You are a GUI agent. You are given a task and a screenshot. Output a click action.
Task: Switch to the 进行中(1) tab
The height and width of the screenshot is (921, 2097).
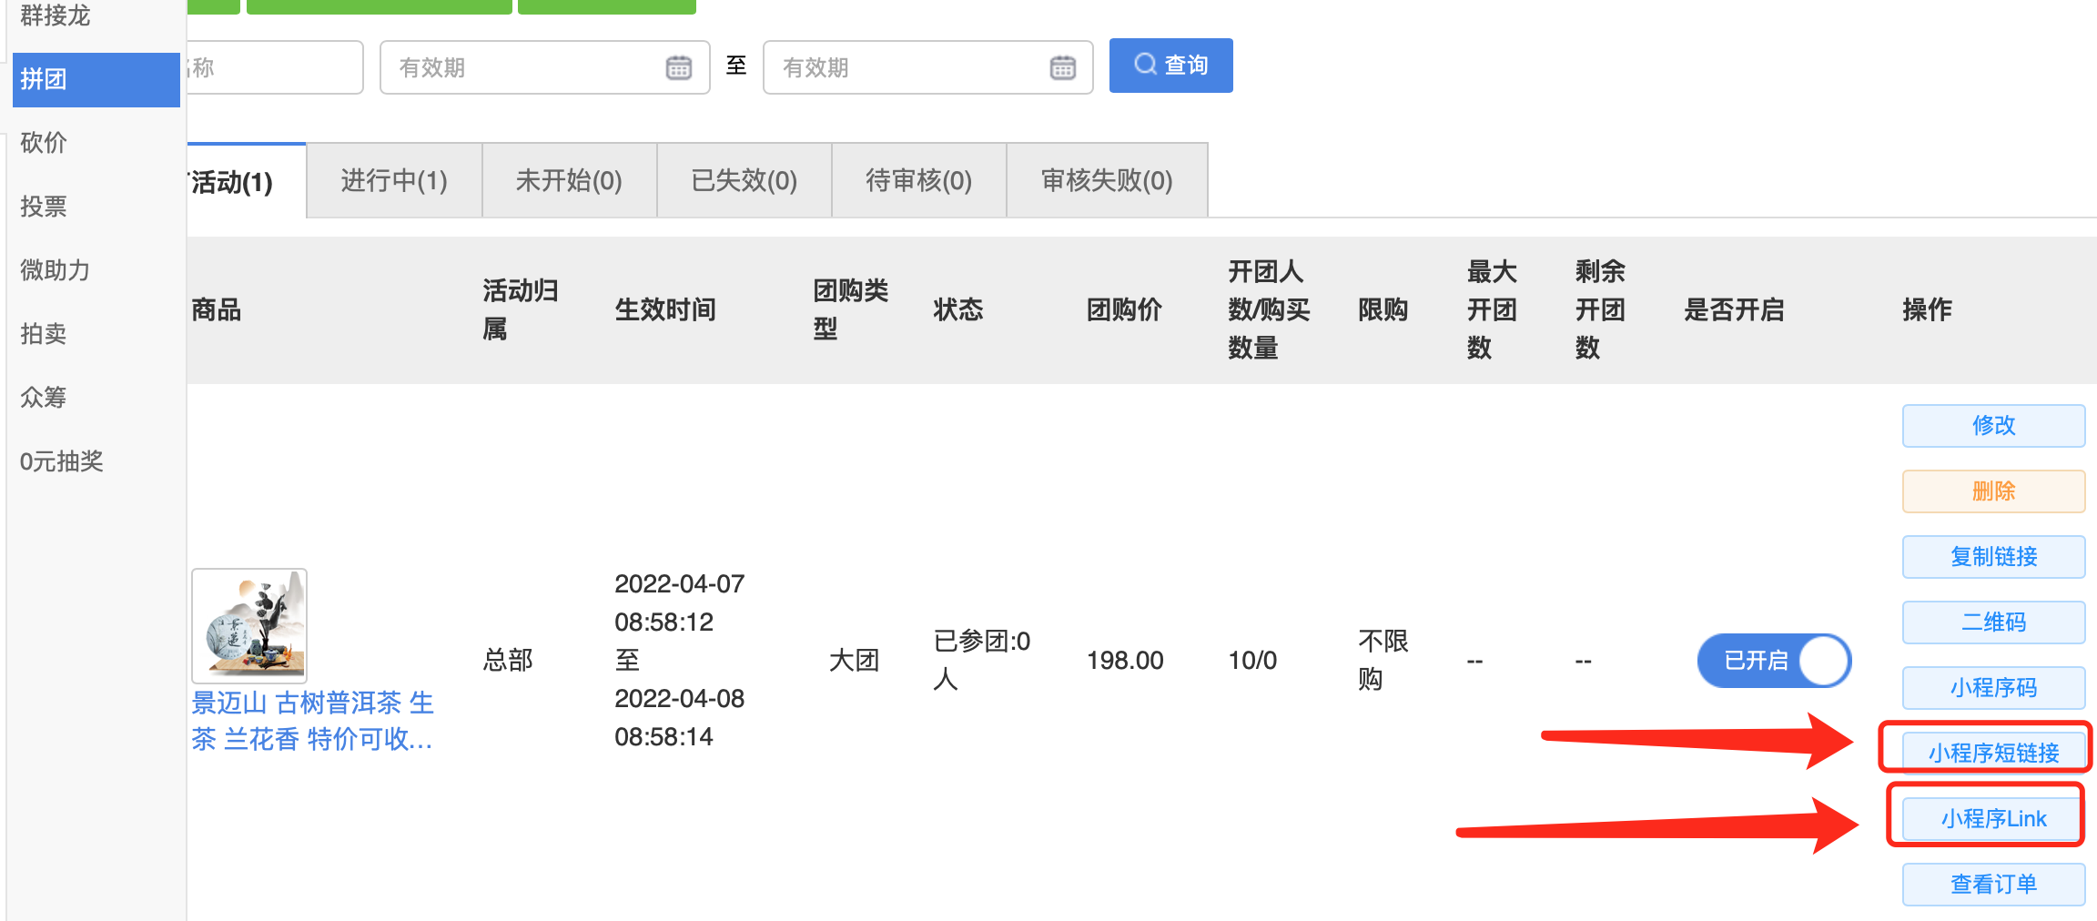click(394, 180)
